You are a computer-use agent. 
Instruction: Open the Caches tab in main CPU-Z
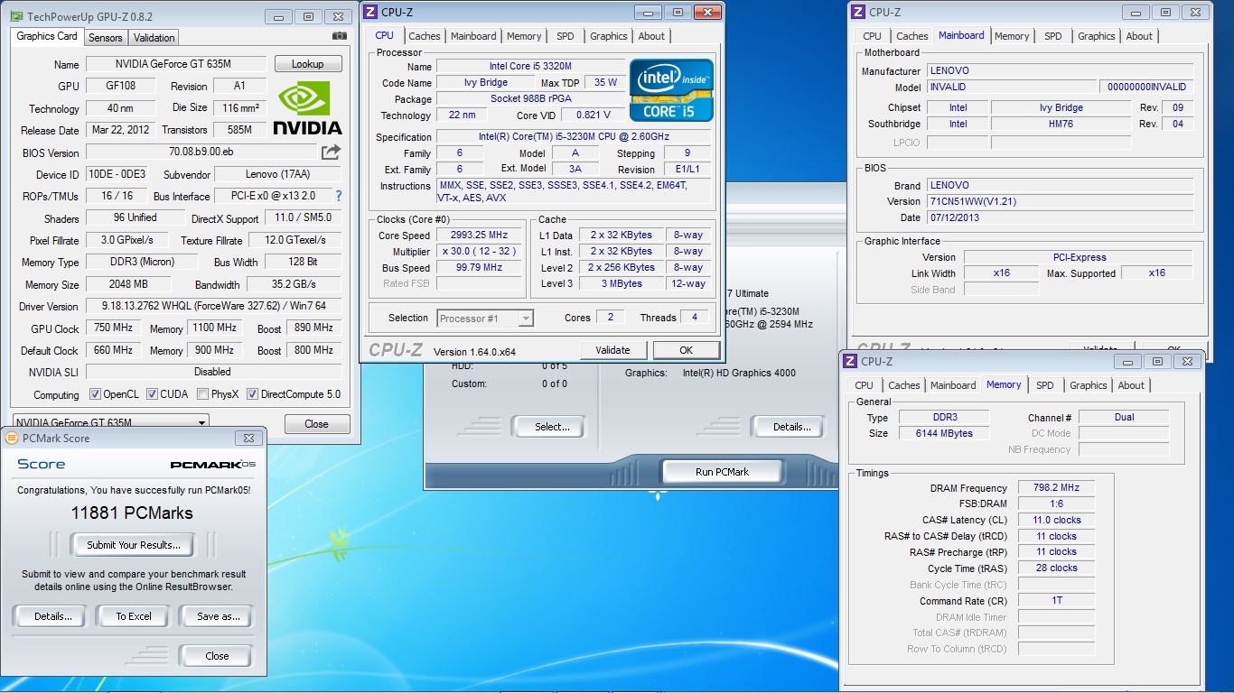coord(425,36)
